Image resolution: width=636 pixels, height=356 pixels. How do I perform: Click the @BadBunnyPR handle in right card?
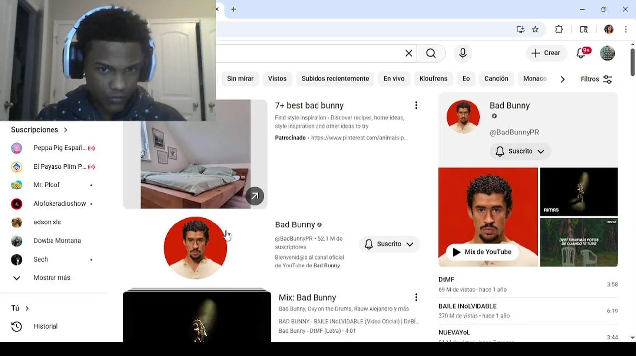tap(515, 133)
